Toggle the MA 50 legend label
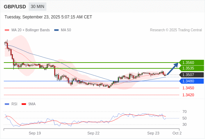205x139 pixels. tap(66, 30)
